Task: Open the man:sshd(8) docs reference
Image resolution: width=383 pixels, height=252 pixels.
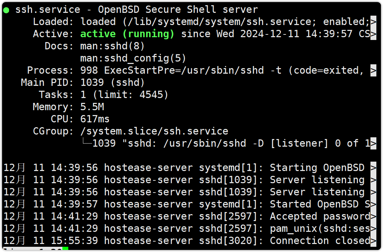Action: 112,46
